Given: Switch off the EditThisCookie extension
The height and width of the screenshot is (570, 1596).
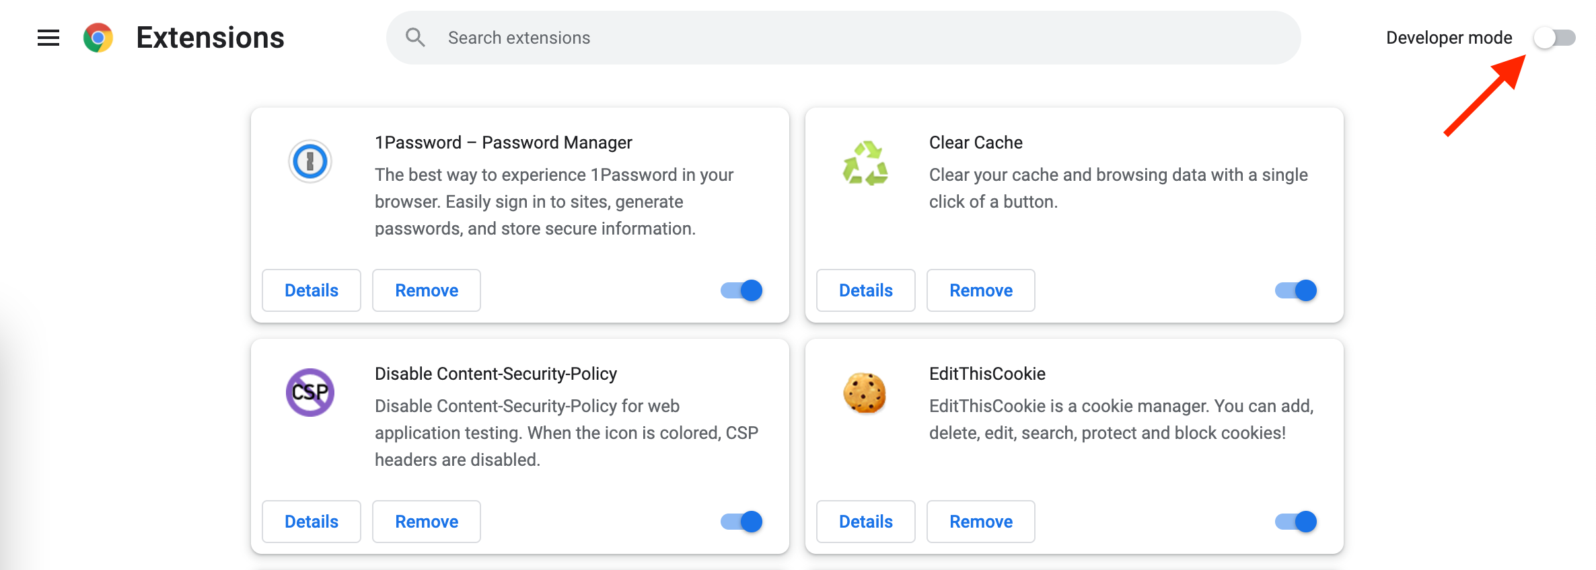Looking at the screenshot, I should (1296, 522).
